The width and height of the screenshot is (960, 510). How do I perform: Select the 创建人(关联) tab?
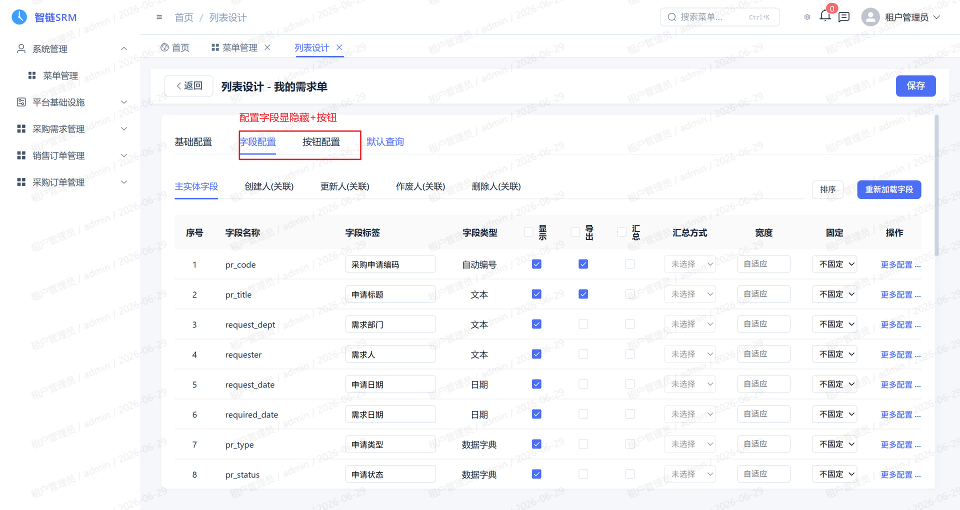click(x=269, y=186)
